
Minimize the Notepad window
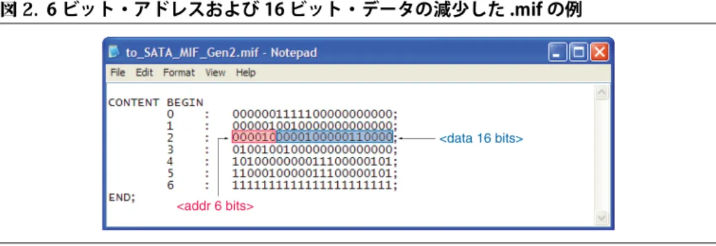[x=558, y=52]
